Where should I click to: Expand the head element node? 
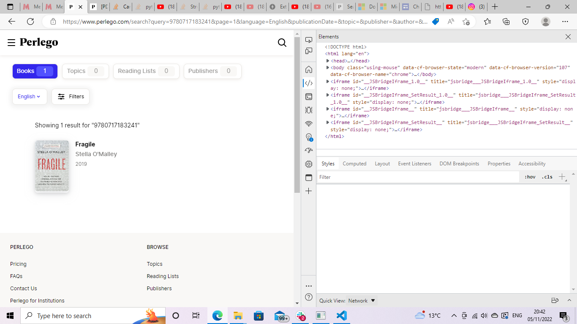pos(328,61)
